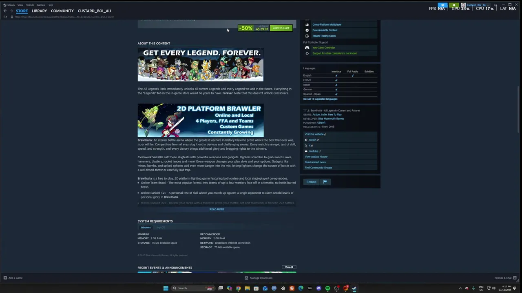Go back with the left arrow button
The height and width of the screenshot is (293, 522).
pos(5,11)
